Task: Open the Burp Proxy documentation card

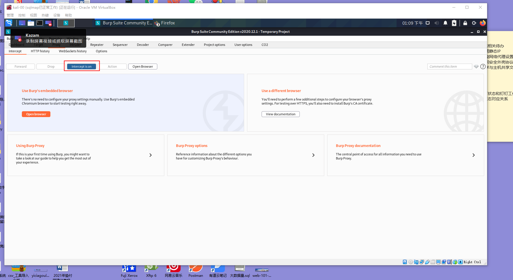Action: tap(406, 155)
